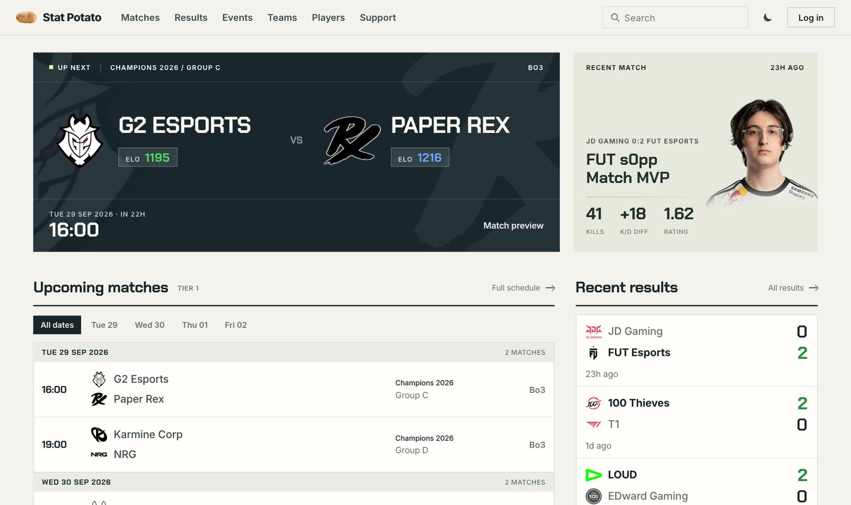
Task: Select the Wed 30 date tab
Action: [150, 325]
